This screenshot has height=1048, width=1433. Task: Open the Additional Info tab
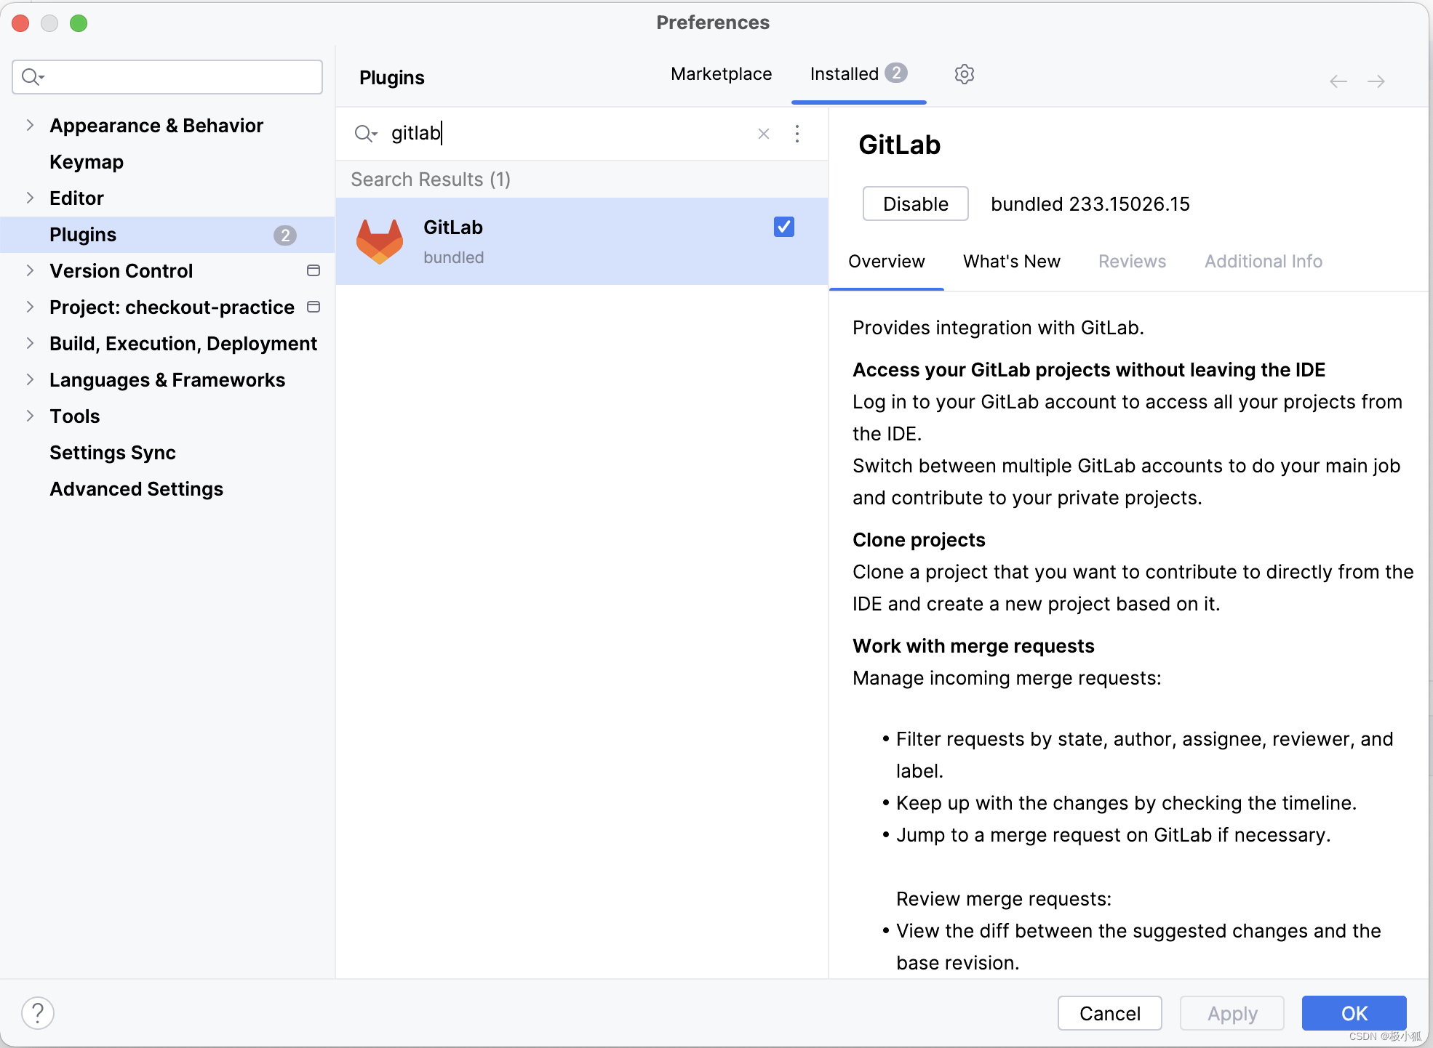[1264, 262]
